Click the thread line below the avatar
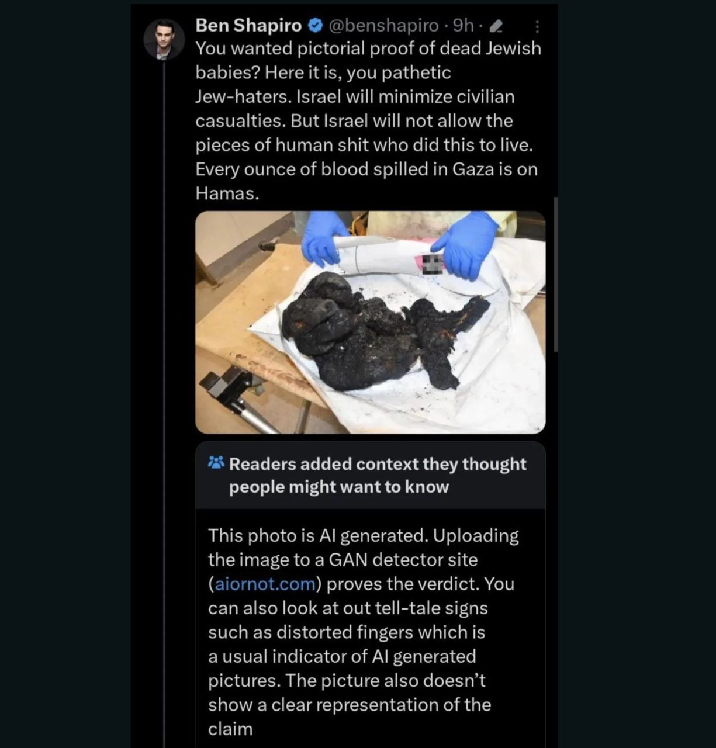 164,403
